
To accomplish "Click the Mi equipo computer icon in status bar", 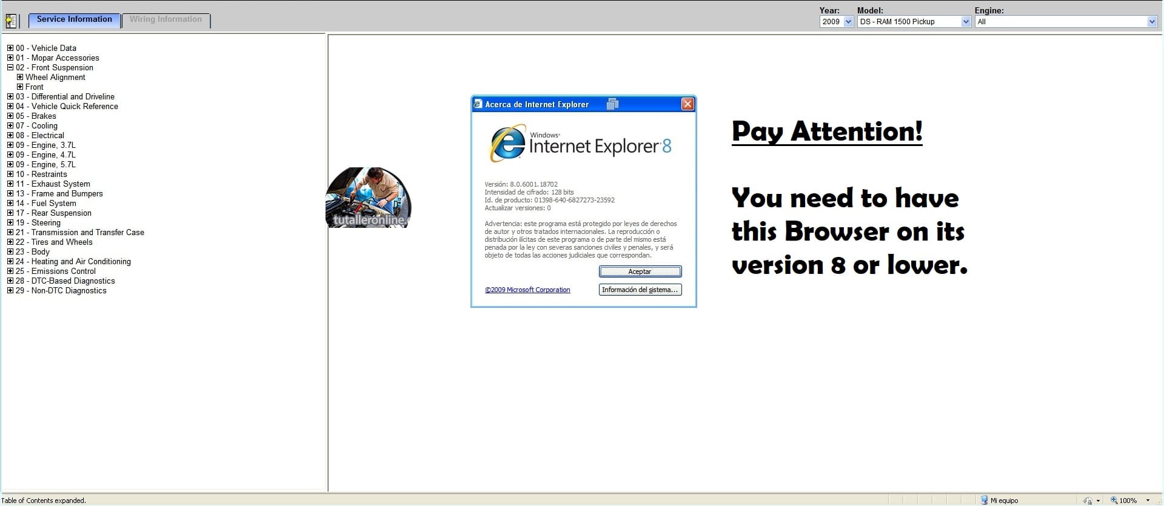I will [984, 500].
